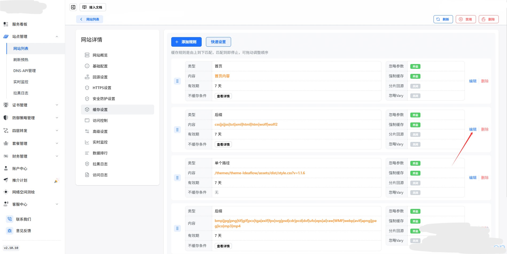Click the 联系我们 phone icon
The width and height of the screenshot is (507, 254).
coord(10,219)
